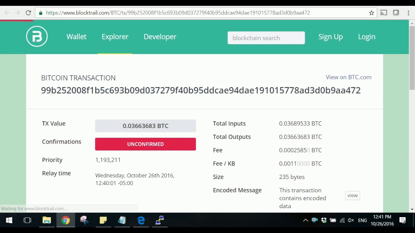Click the secure padlock icon

[41, 13]
